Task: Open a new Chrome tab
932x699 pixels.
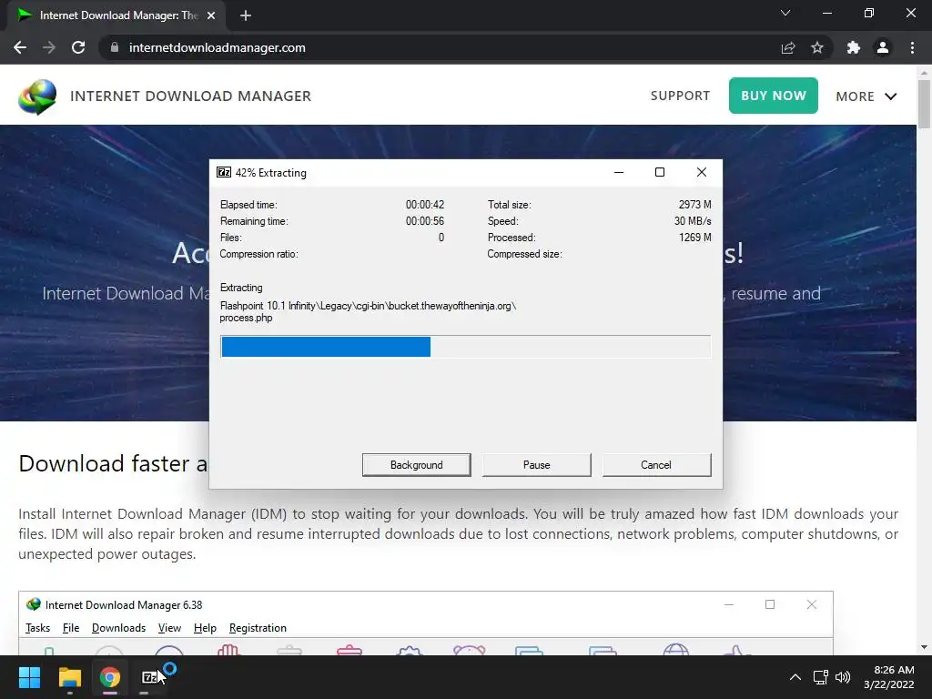Action: click(246, 15)
